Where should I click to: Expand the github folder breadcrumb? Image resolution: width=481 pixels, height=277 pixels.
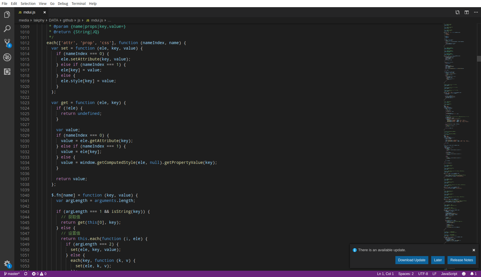pyautogui.click(x=68, y=20)
